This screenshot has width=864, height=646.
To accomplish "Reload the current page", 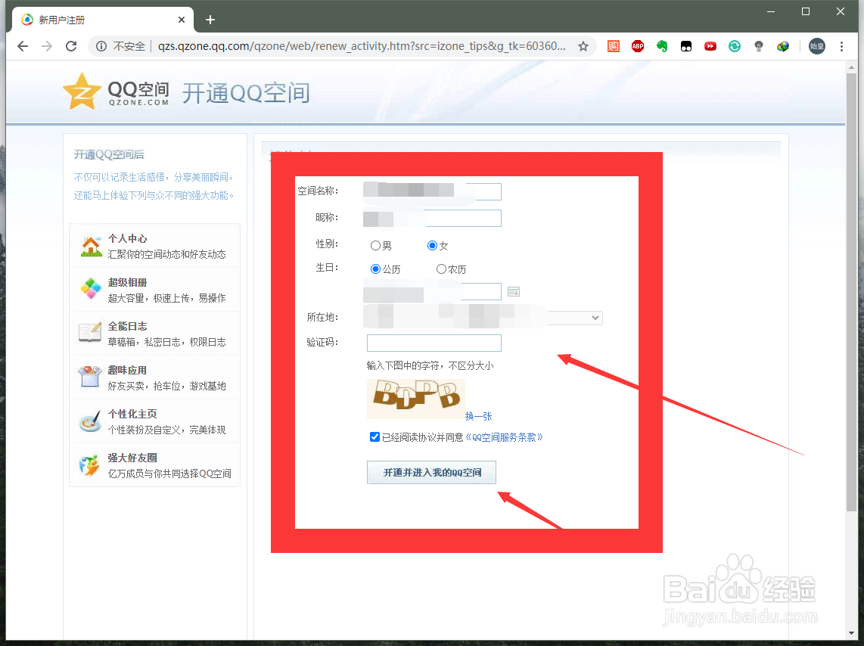I will 71,46.
